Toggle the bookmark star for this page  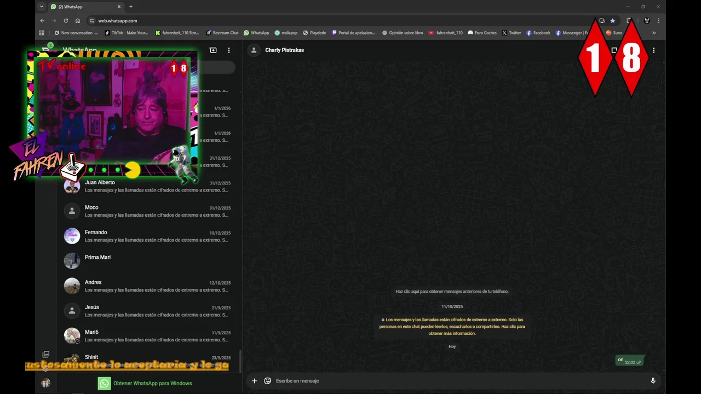pyautogui.click(x=613, y=21)
